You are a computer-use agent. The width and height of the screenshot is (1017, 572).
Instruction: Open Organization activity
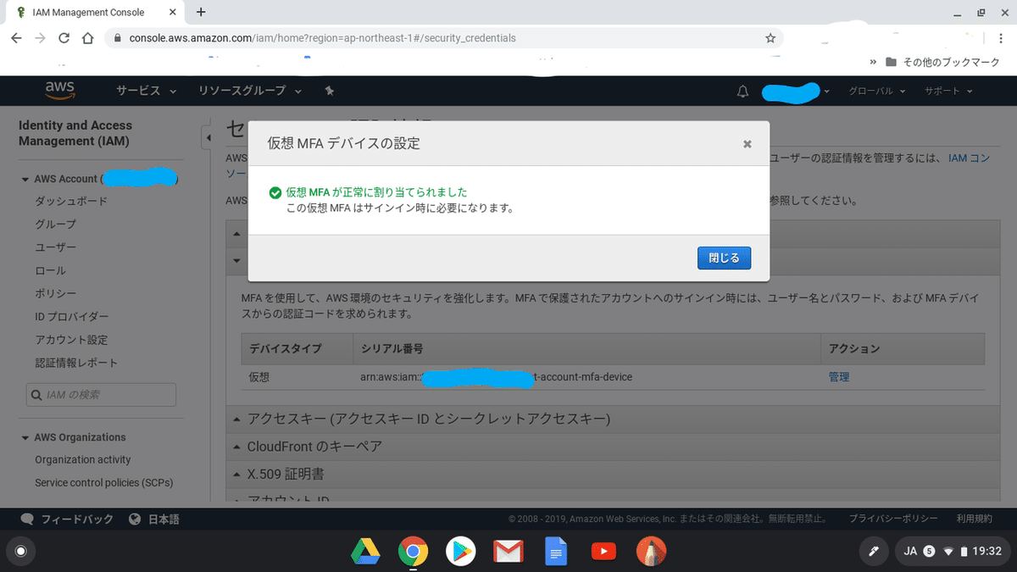(x=83, y=459)
